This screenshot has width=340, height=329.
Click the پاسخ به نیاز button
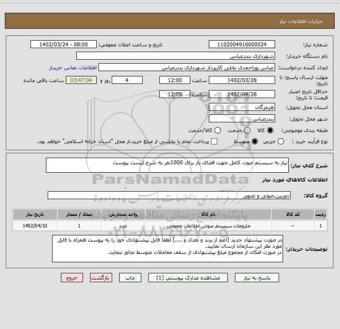point(257,278)
